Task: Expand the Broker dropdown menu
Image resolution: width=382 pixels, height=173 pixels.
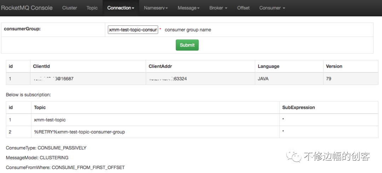Action: coord(218,8)
